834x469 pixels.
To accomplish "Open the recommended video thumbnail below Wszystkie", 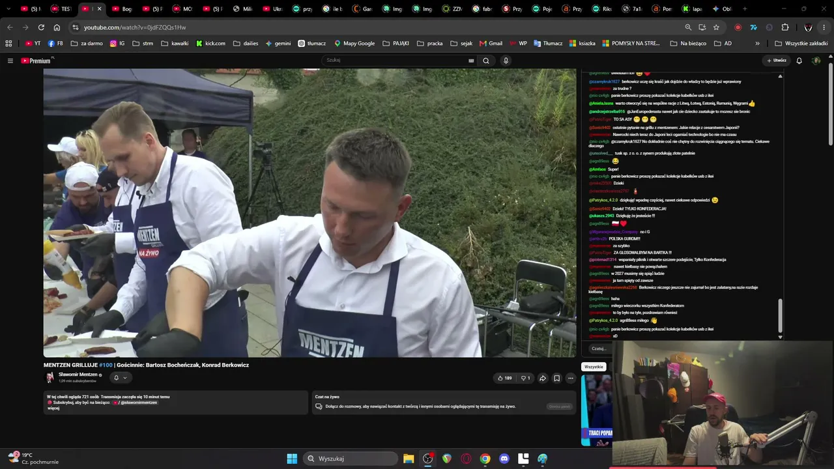I will pos(596,410).
